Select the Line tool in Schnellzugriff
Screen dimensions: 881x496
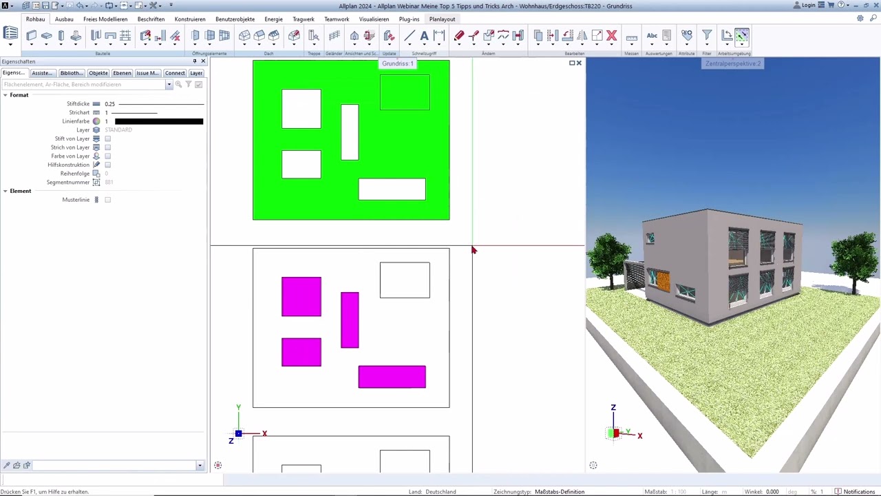(410, 36)
